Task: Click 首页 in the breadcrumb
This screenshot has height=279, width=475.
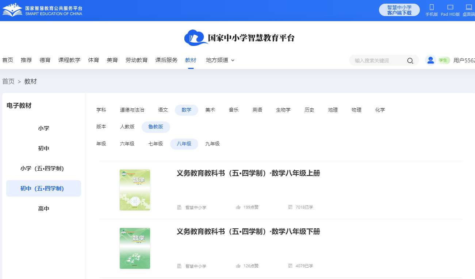Action: (8, 81)
